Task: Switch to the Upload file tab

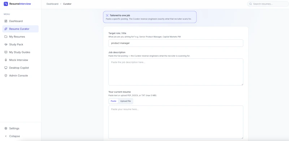Action: [125, 101]
